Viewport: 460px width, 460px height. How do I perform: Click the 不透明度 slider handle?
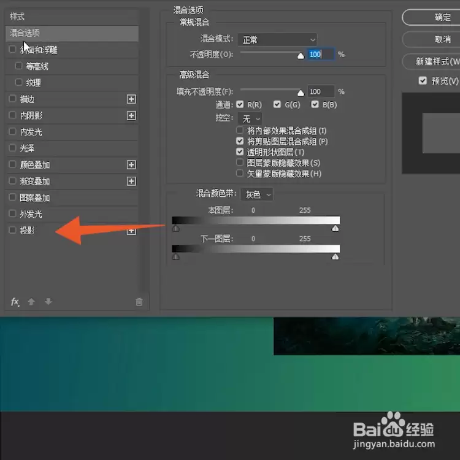point(301,56)
